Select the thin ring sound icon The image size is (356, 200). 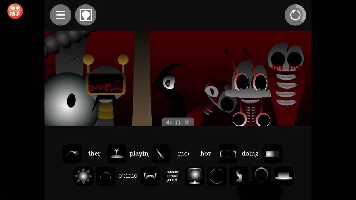click(217, 176)
